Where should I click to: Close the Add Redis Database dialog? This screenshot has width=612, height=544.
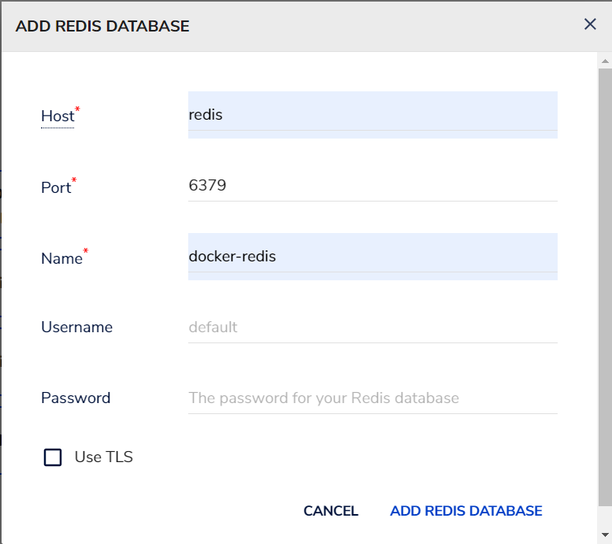click(x=590, y=24)
